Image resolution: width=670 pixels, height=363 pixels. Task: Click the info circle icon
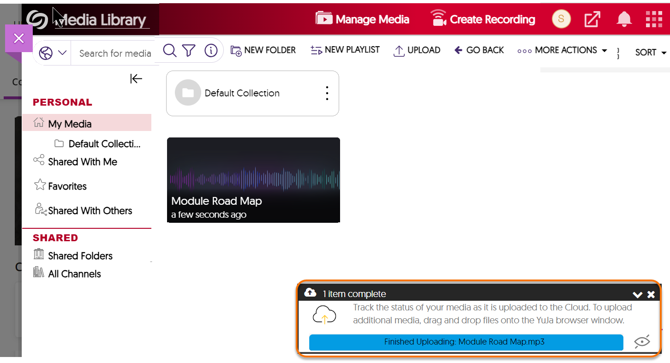tap(211, 50)
